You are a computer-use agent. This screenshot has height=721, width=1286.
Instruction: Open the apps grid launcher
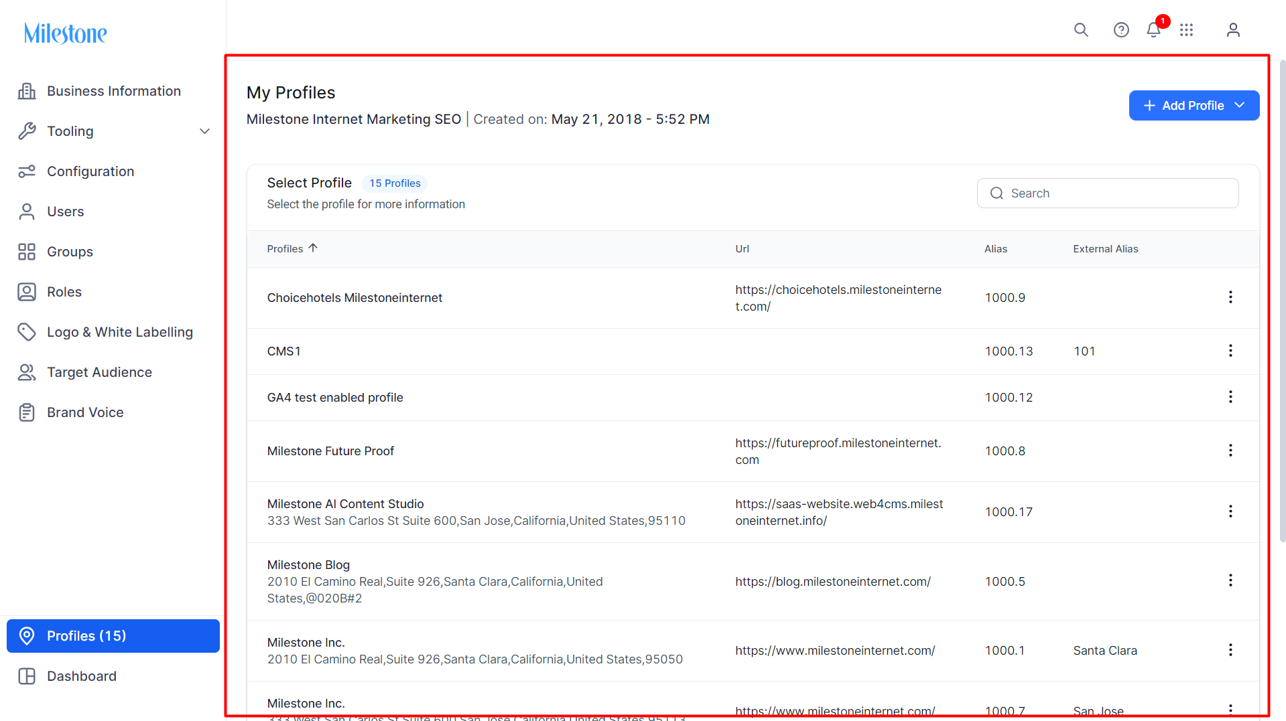pyautogui.click(x=1187, y=29)
